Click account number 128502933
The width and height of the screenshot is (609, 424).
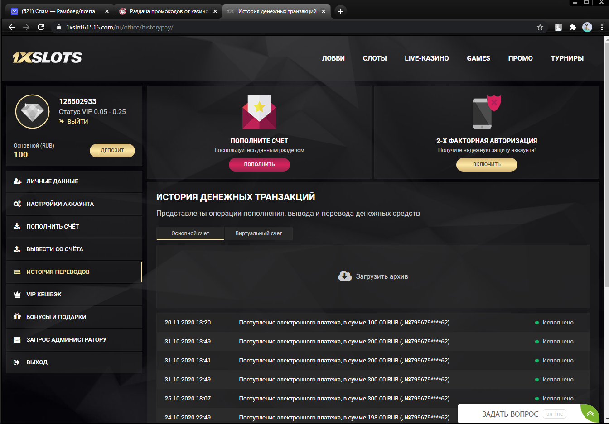(x=77, y=101)
